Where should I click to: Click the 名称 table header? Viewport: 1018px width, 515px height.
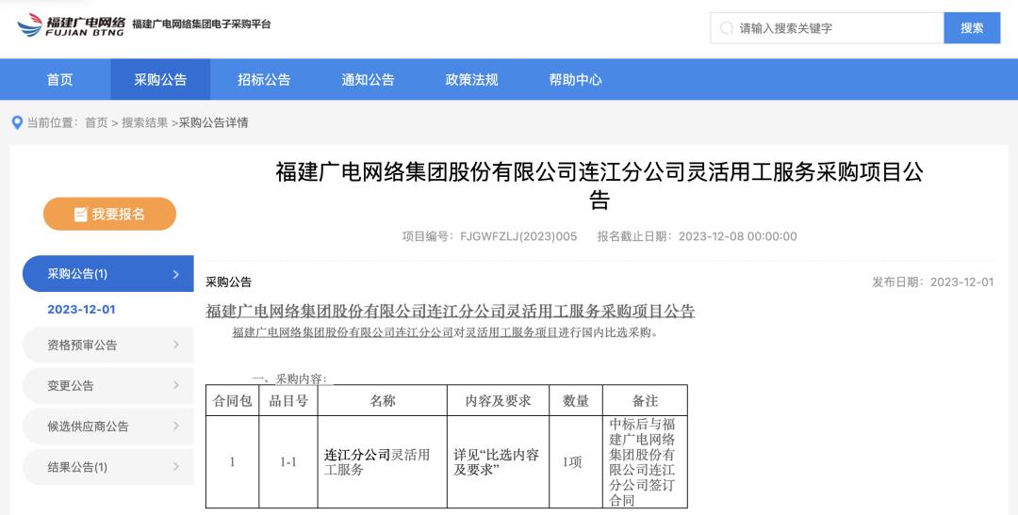click(x=383, y=401)
